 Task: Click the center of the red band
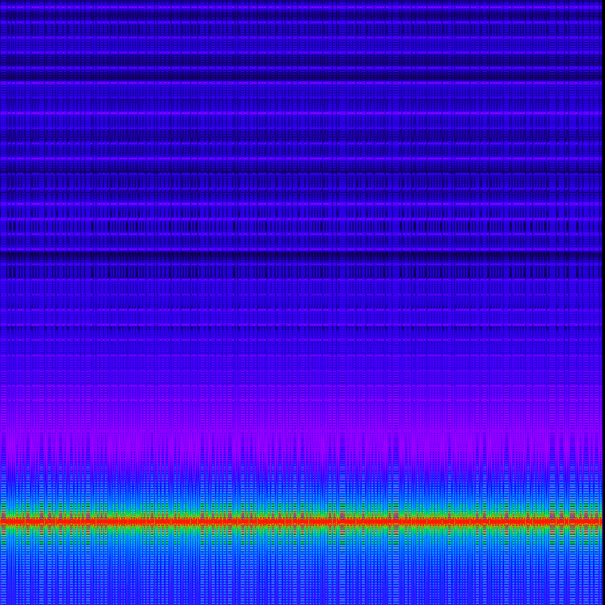click(x=301, y=522)
